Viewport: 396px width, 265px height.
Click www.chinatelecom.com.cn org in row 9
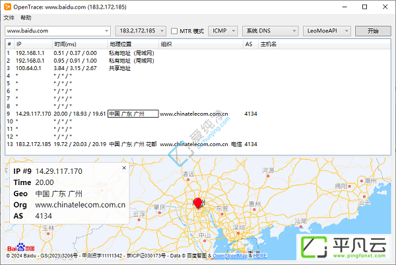click(194, 114)
